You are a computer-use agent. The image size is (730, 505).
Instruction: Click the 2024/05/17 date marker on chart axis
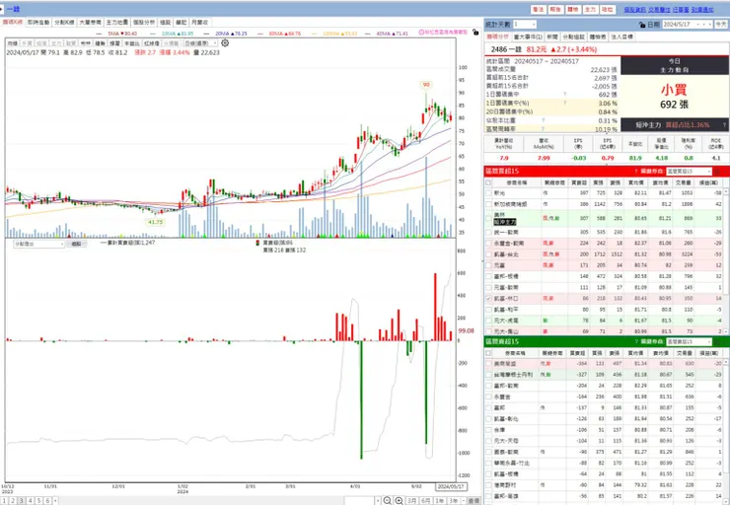click(x=451, y=486)
